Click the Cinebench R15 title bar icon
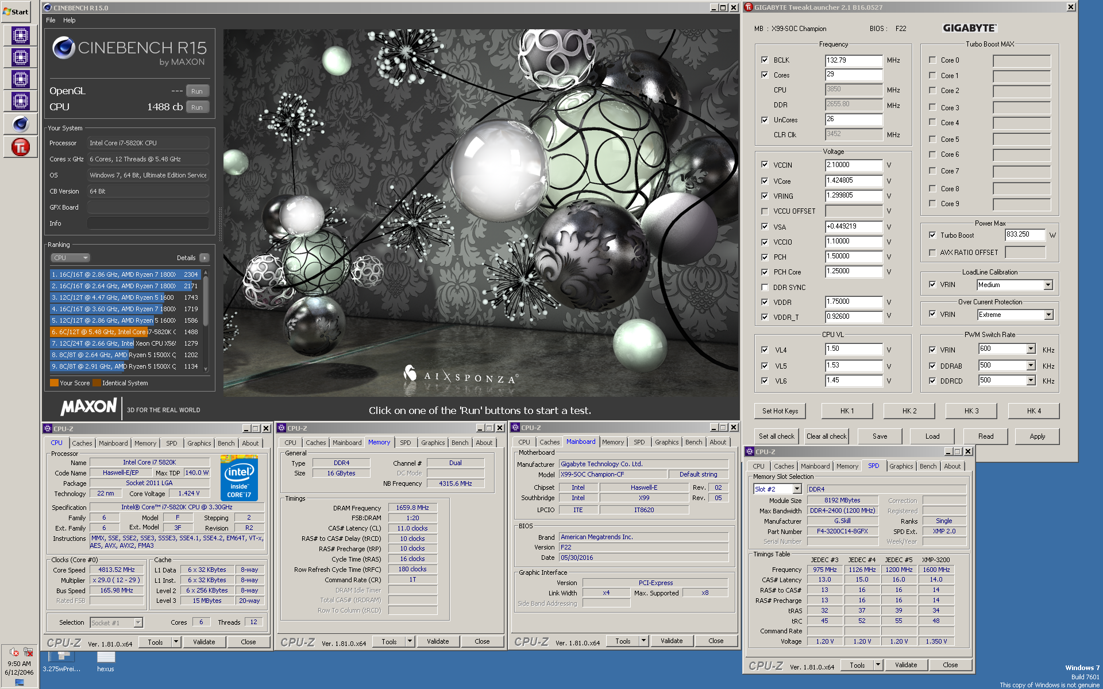This screenshot has height=689, width=1103. pos(48,7)
